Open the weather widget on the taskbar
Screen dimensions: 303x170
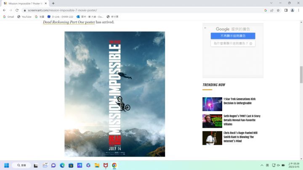click(x=45, y=165)
